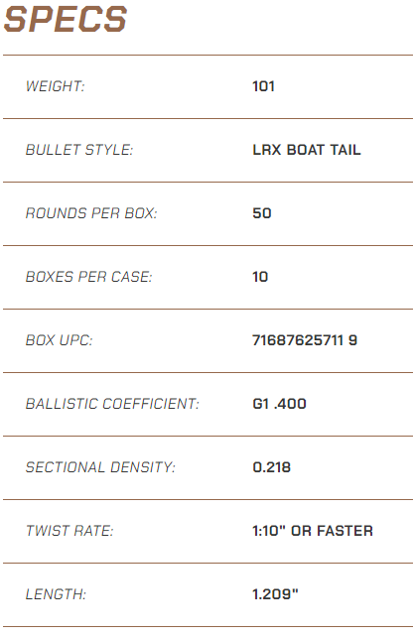Click the 1:10" OR FASTER value
Viewport: 413px width, 637px height.
tap(313, 531)
